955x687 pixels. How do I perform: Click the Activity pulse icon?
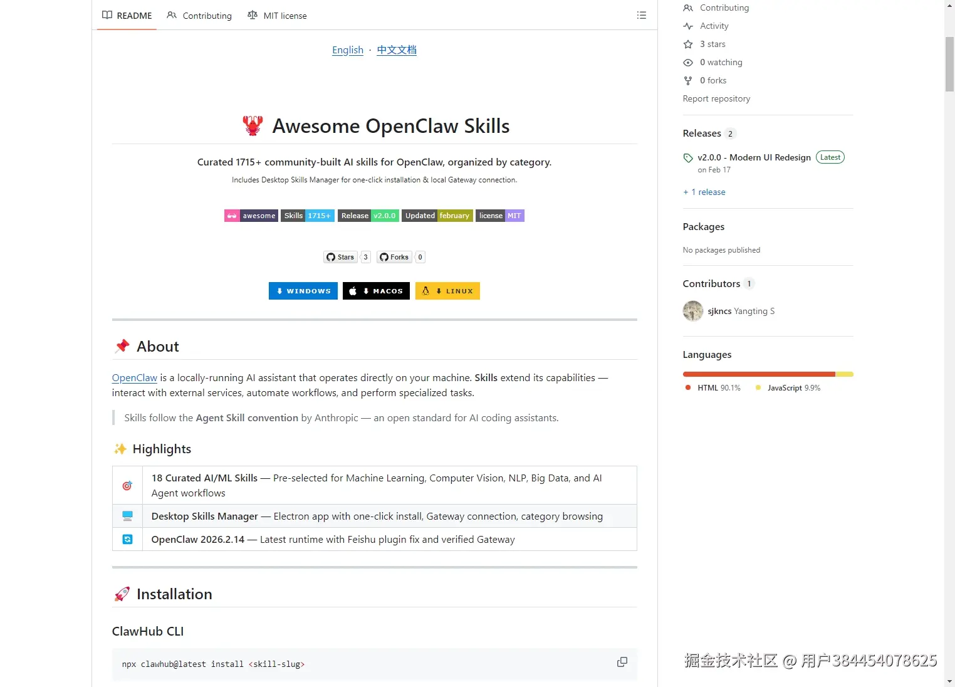[x=688, y=26]
